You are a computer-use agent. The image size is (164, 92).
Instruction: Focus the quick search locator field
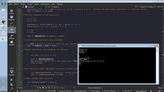[x=32, y=91]
